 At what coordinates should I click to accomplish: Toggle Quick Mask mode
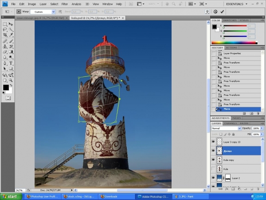point(8,98)
